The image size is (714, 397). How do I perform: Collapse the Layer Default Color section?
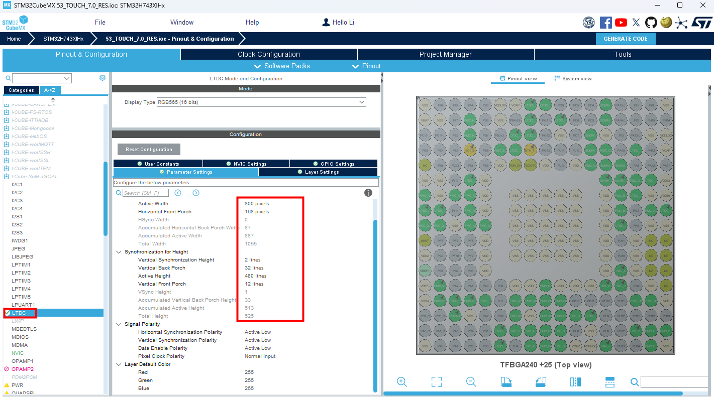[119, 364]
